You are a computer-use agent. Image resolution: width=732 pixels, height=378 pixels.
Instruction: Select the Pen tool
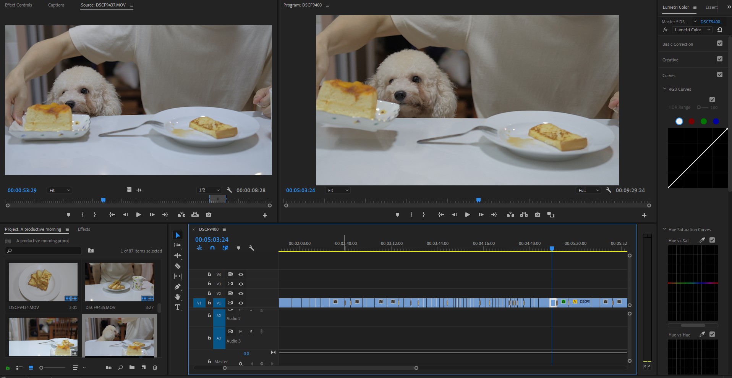tap(178, 286)
